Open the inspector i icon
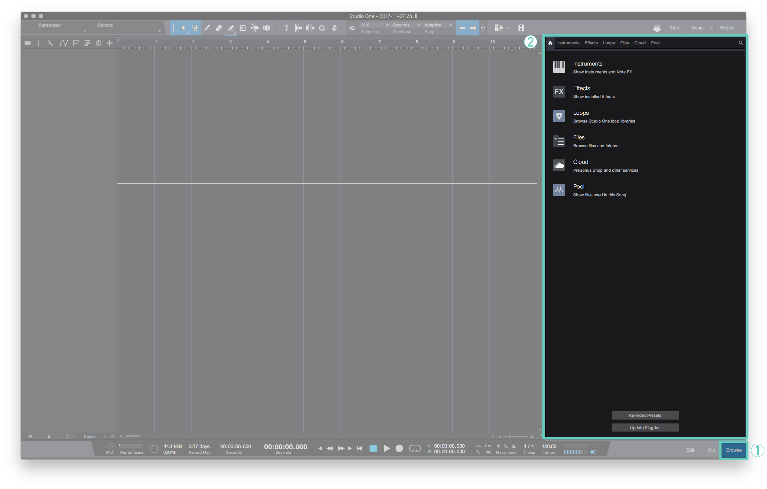Image resolution: width=767 pixels, height=489 pixels. (38, 43)
